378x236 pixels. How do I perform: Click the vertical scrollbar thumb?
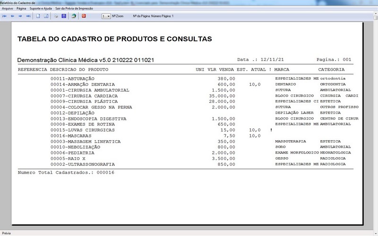point(376,17)
